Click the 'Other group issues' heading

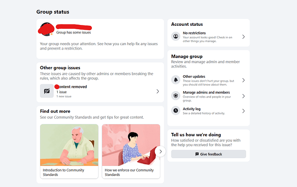60,67
